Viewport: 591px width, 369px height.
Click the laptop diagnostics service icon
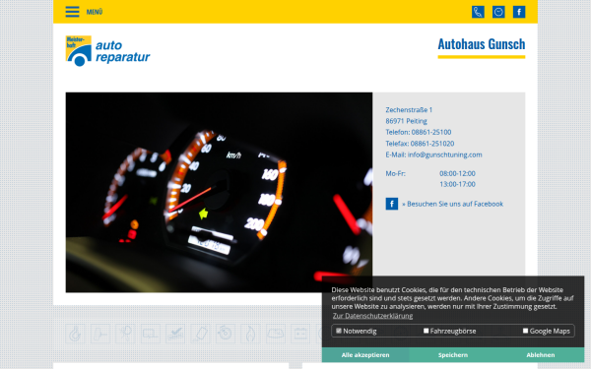click(150, 334)
